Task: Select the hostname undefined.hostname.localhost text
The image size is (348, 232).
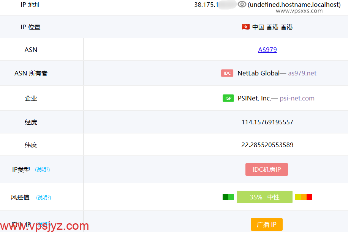Action: (x=294, y=5)
